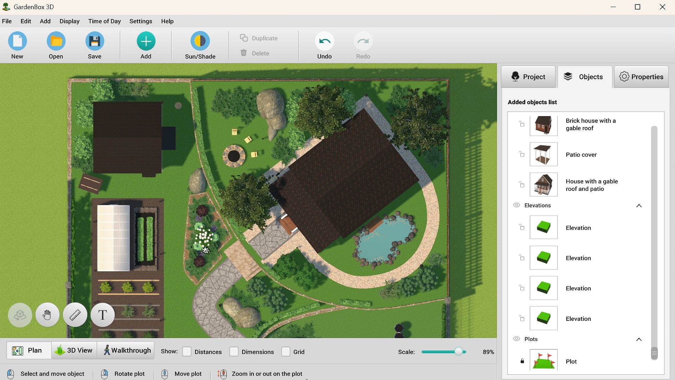Viewport: 675px width, 380px height.
Task: Select the ruler measuring tool
Action: pos(75,315)
